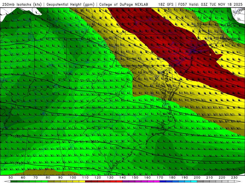The width and height of the screenshot is (245, 183).
Task: Click the 220 knot scale label
Action: point(222,178)
